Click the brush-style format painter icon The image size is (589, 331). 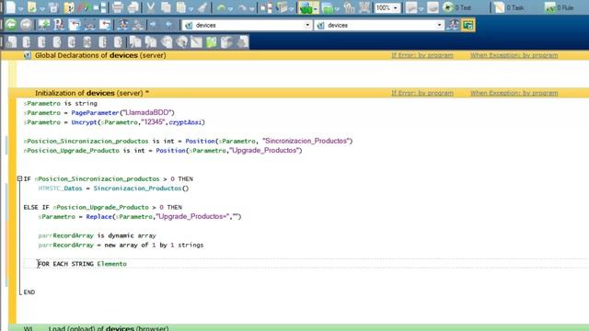pos(202,7)
